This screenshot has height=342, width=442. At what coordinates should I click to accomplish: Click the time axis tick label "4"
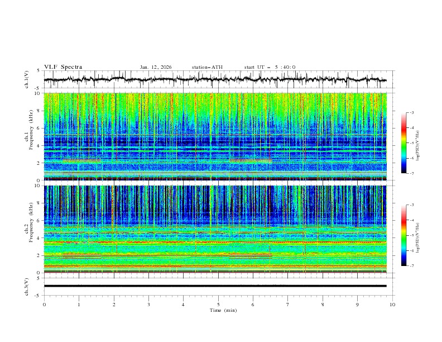pyautogui.click(x=183, y=305)
